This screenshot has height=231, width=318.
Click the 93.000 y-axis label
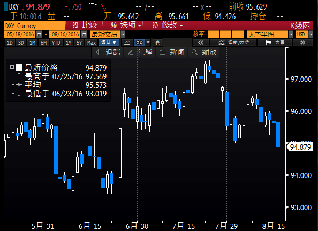(301, 207)
